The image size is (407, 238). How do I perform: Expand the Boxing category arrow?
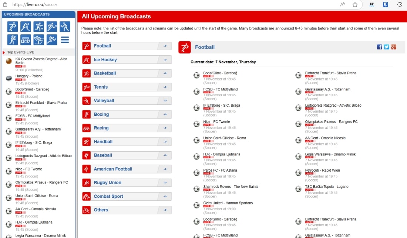click(165, 114)
